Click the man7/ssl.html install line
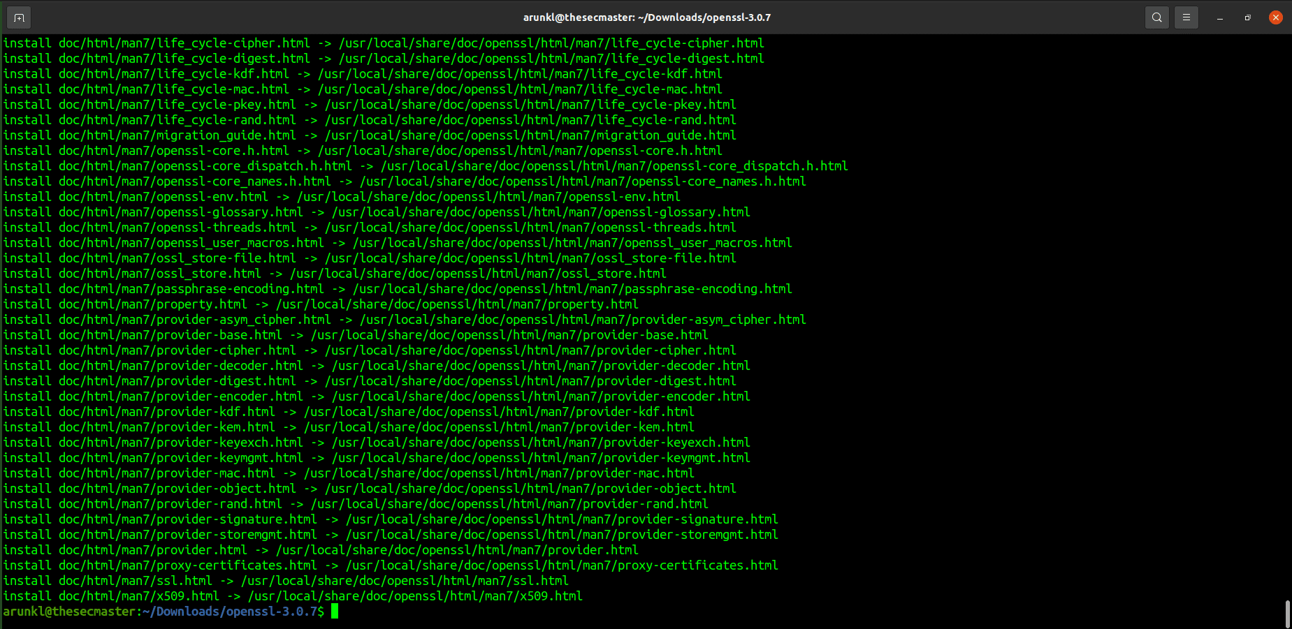 286,581
